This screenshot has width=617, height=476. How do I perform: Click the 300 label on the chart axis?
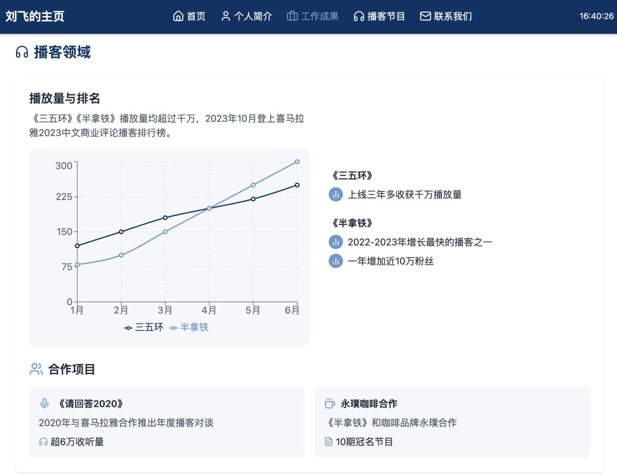pyautogui.click(x=64, y=166)
